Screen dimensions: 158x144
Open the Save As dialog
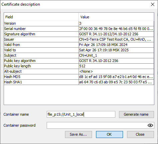point(78,134)
